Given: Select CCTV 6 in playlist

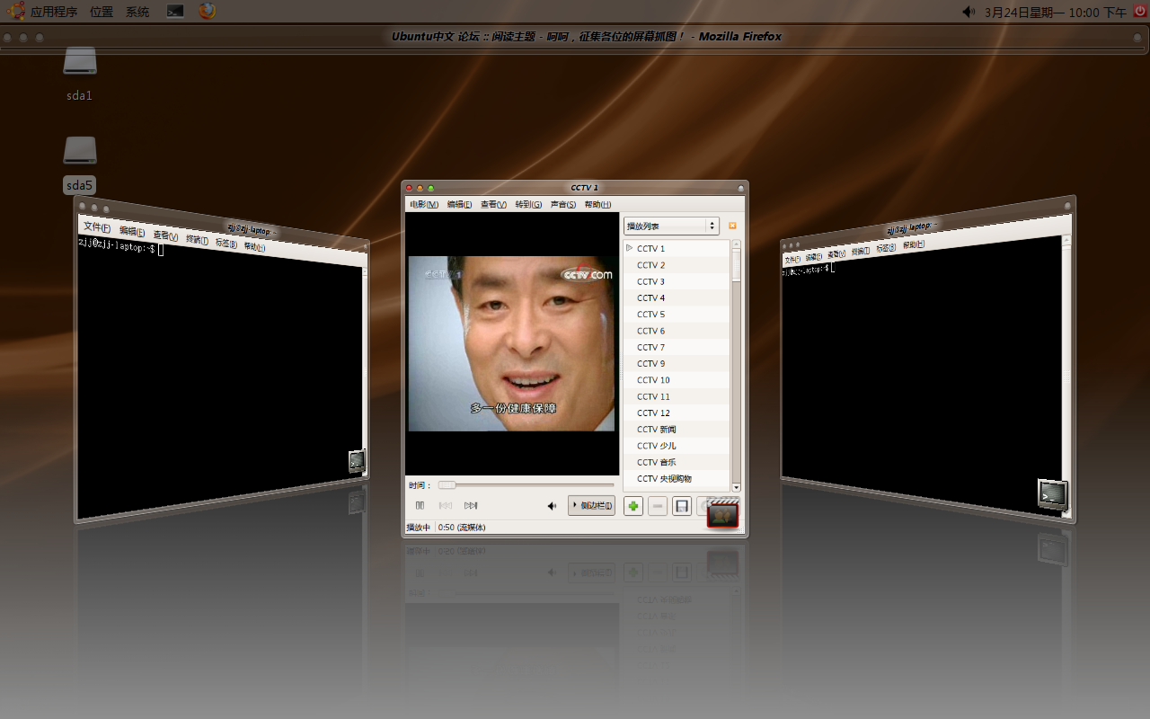Looking at the screenshot, I should (x=677, y=331).
